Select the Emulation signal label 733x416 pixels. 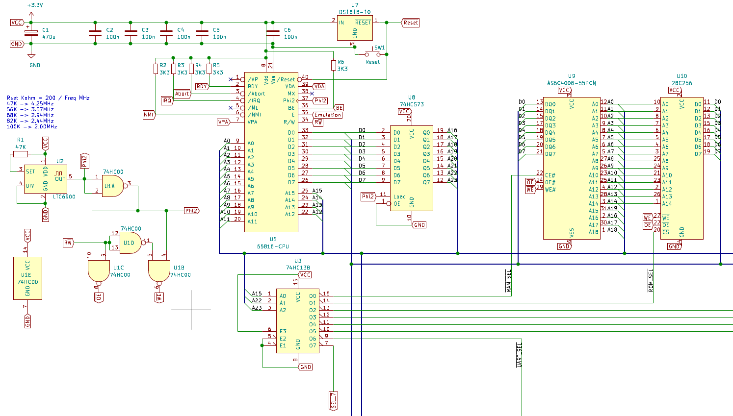tap(327, 115)
